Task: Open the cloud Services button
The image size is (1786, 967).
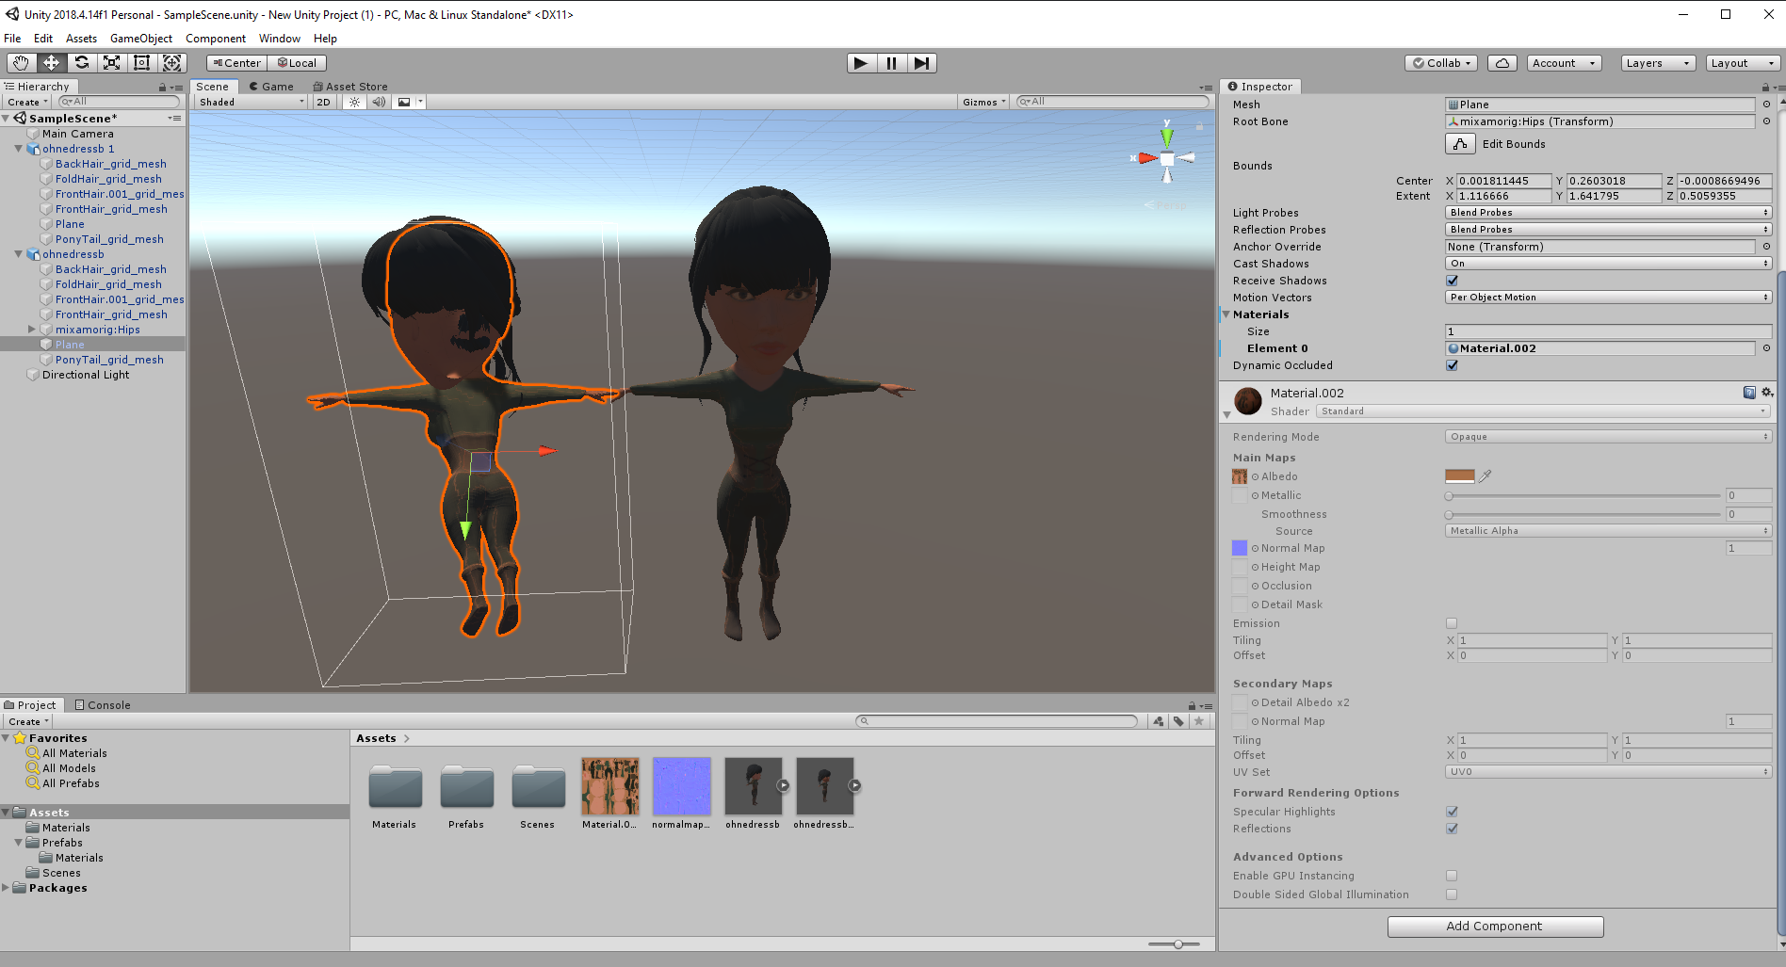Action: click(1502, 63)
